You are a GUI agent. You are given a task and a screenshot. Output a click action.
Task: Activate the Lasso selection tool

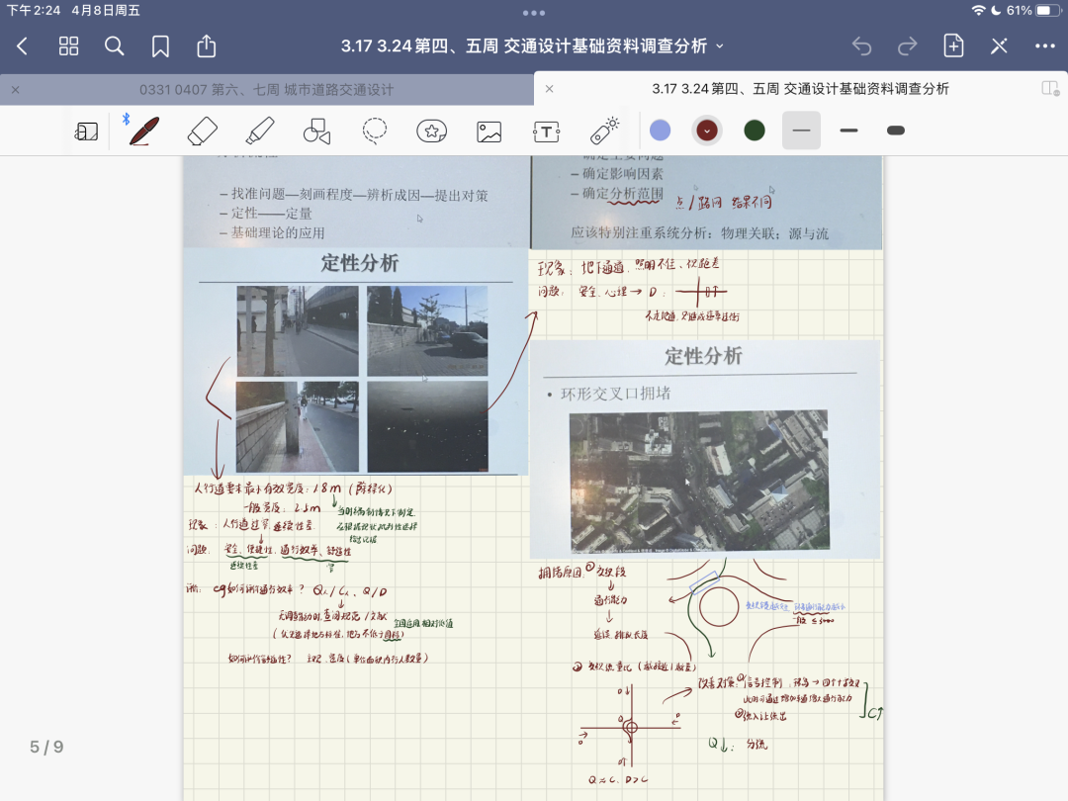[373, 131]
